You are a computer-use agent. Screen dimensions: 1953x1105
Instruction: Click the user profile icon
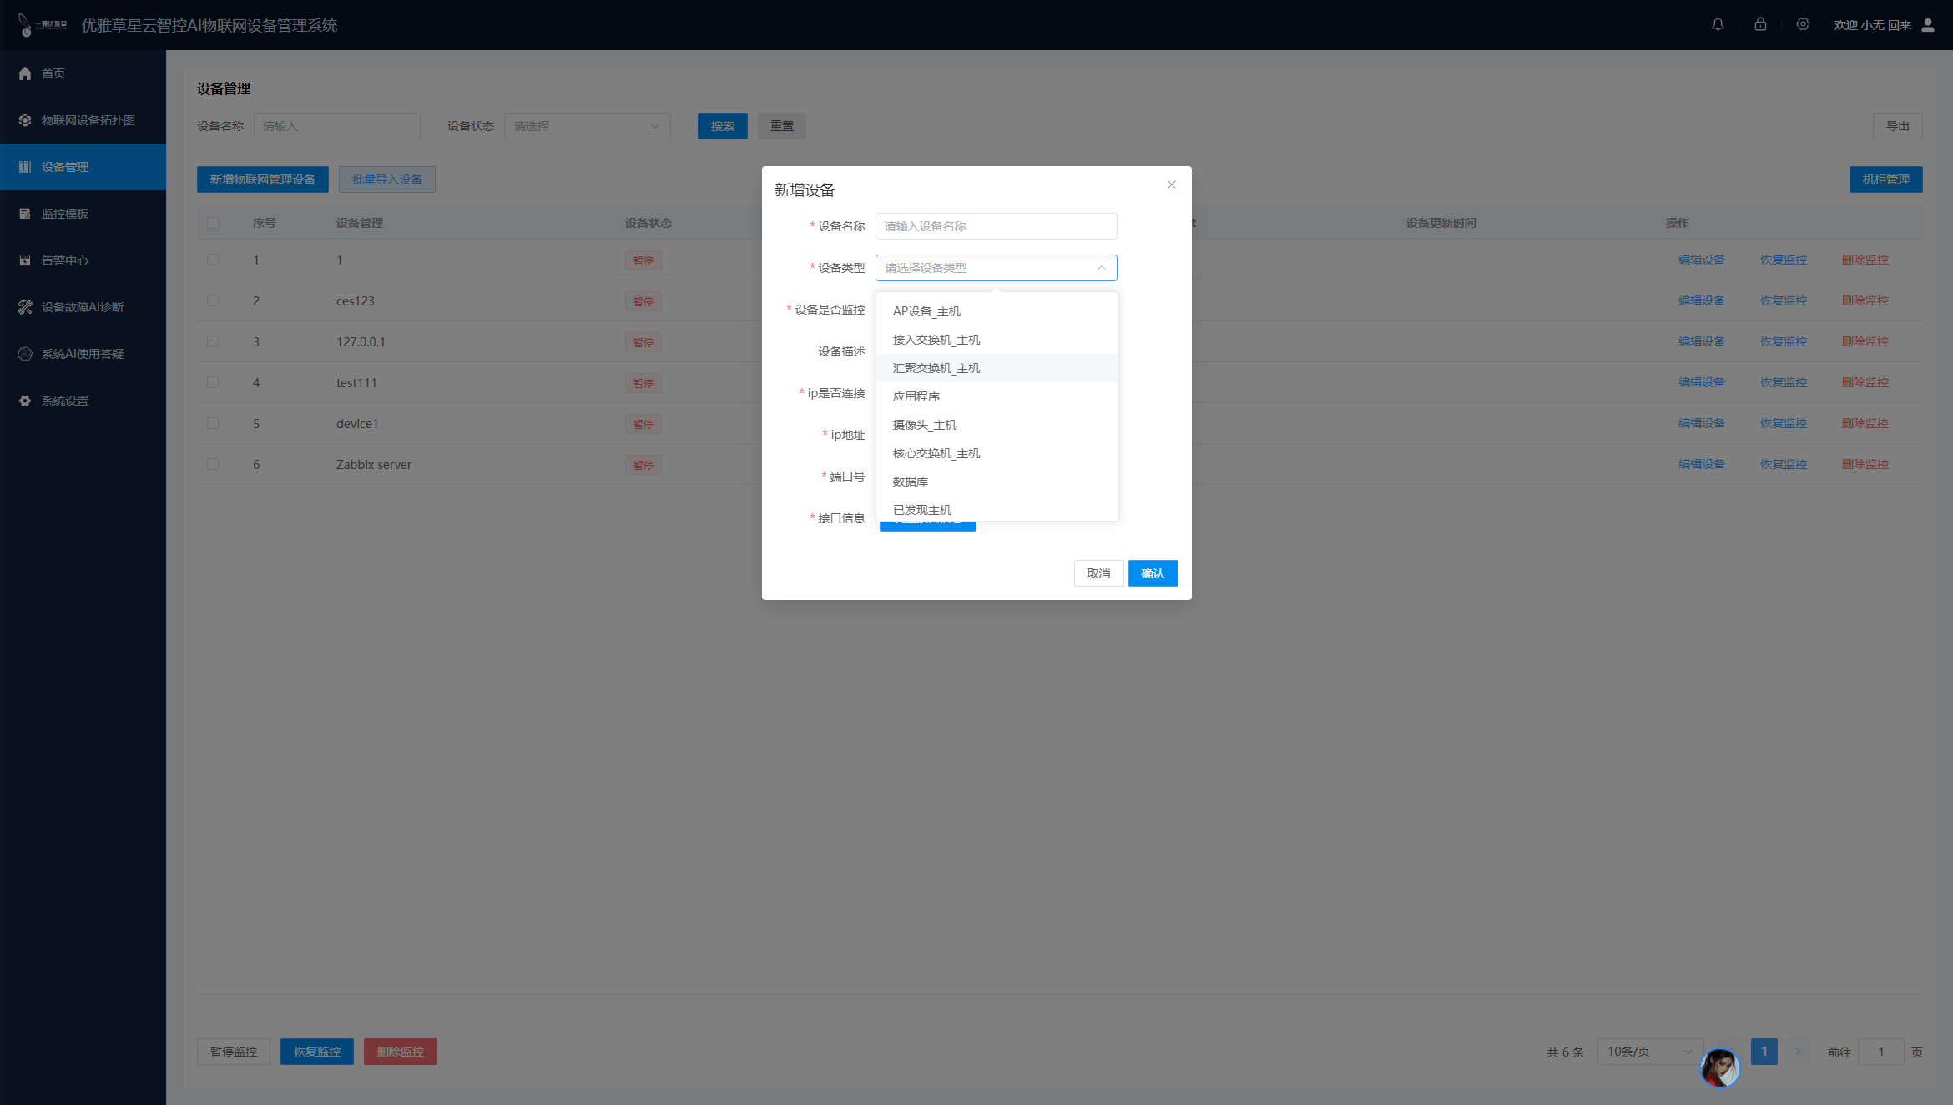click(1928, 25)
